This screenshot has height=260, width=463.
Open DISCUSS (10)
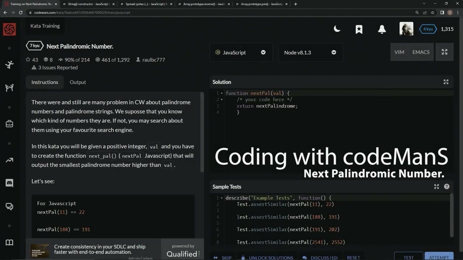[x=320, y=258]
